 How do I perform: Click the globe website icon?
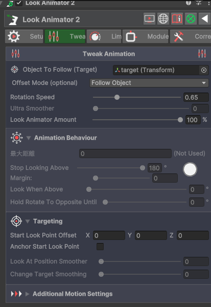click(163, 19)
